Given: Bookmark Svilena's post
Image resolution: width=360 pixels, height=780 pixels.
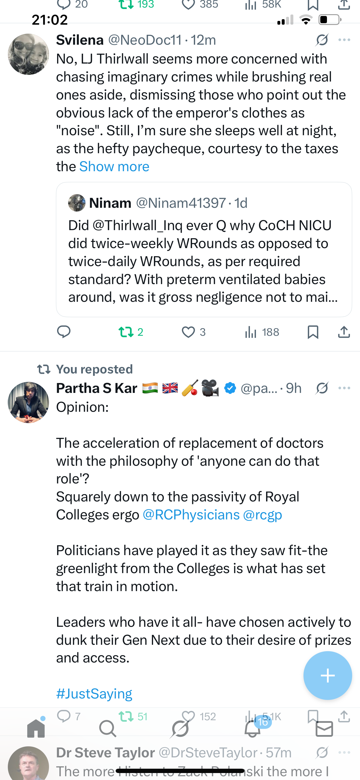Looking at the screenshot, I should pos(313,332).
